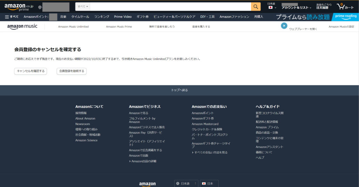The height and width of the screenshot is (187, 359).
Task: Open Amazon Science footer link
Action: pos(86,140)
